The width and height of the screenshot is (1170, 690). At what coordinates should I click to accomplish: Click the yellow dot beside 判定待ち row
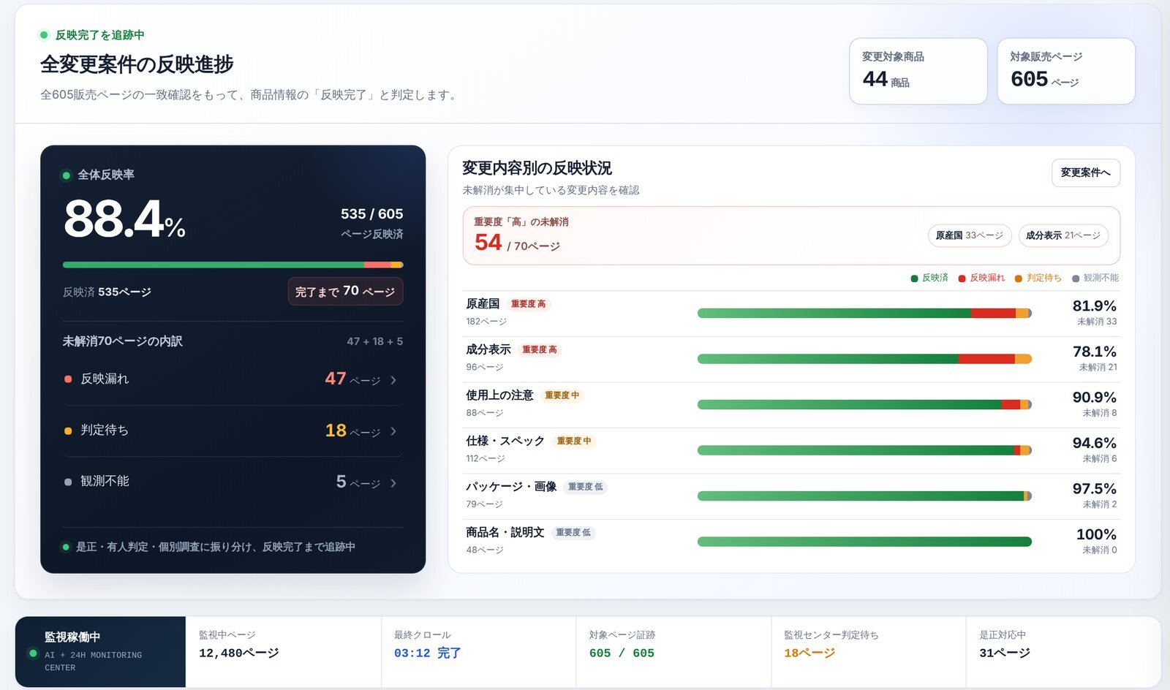click(68, 431)
